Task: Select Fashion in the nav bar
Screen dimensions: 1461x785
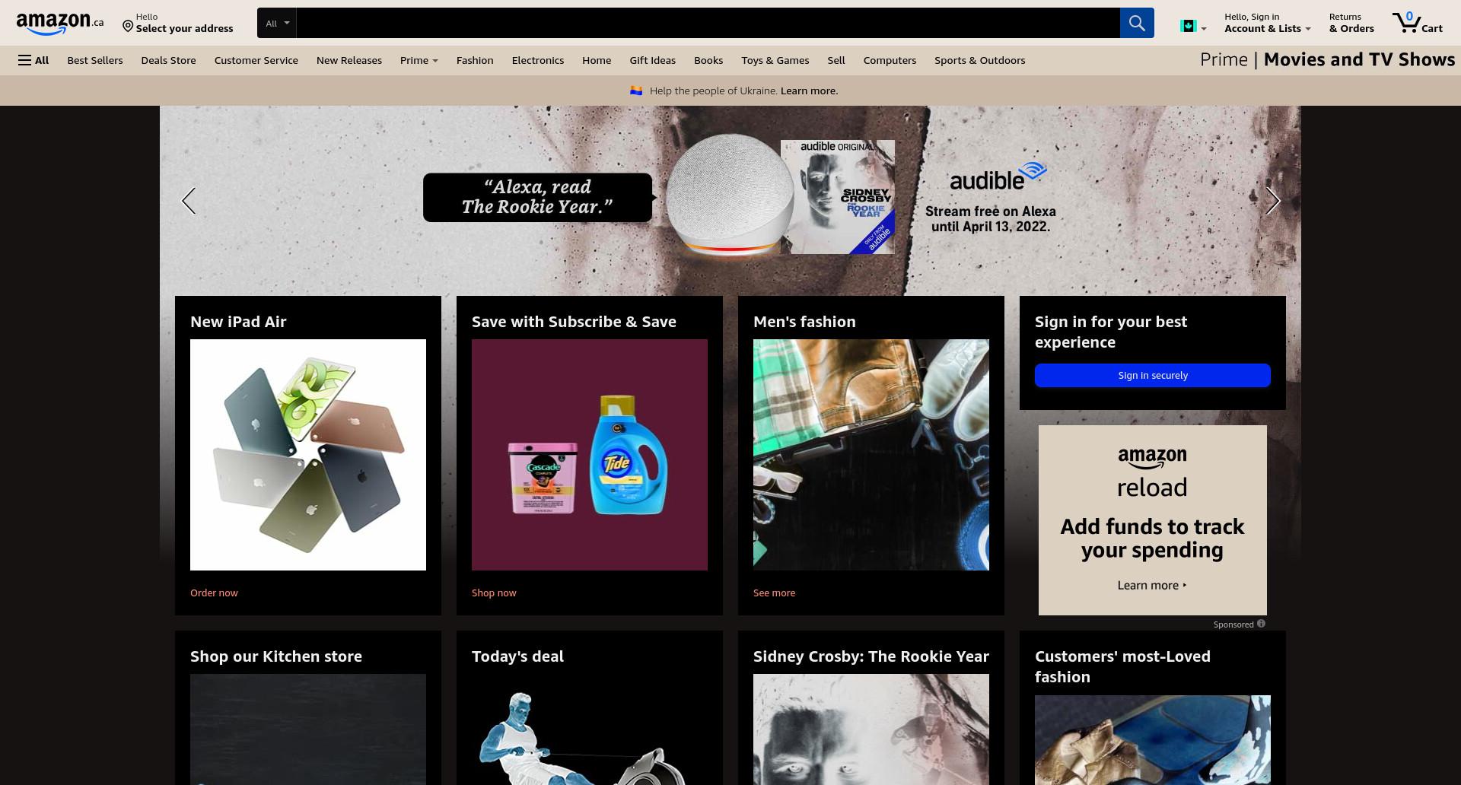Action: click(x=475, y=60)
